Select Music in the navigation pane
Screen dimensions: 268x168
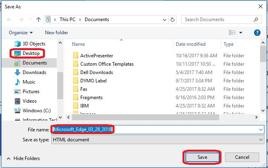[x=25, y=82]
